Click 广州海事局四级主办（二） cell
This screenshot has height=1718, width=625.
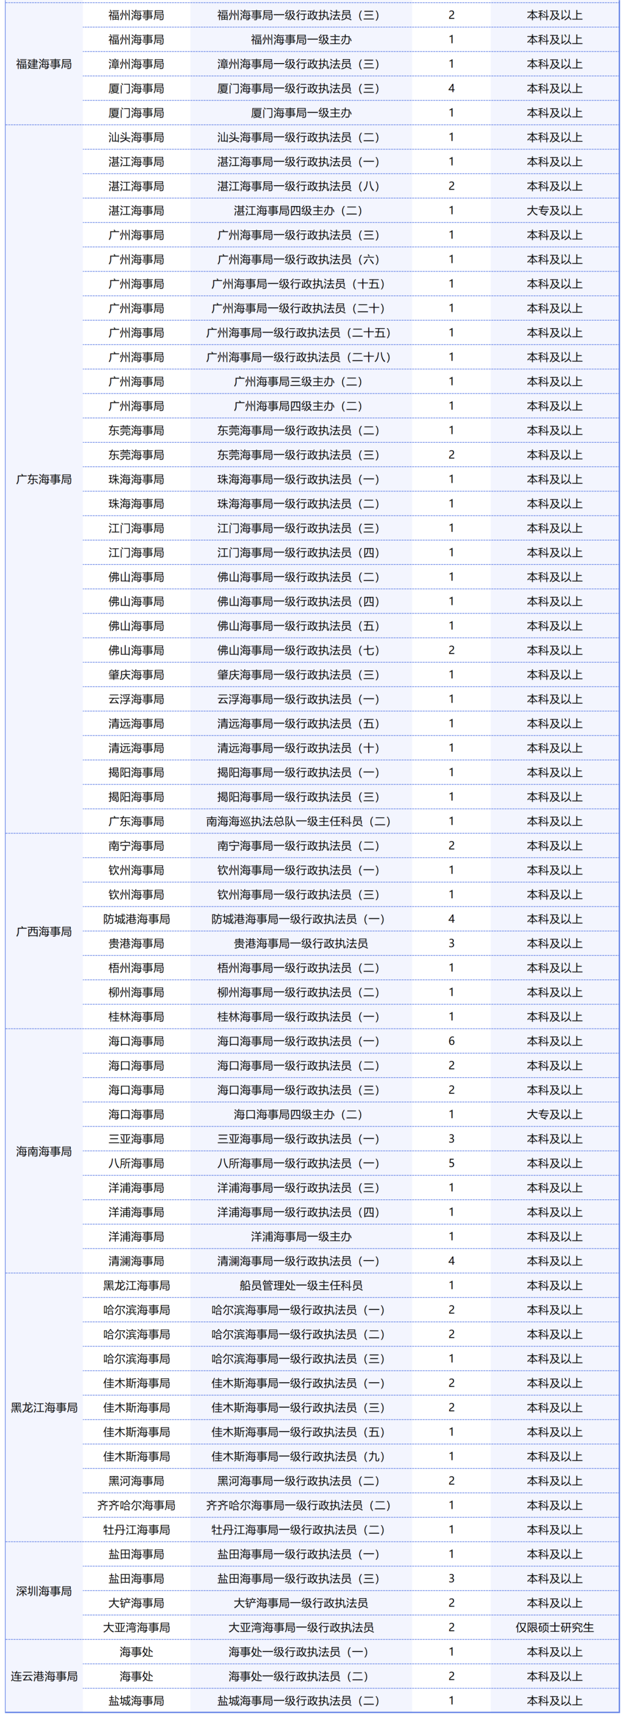pyautogui.click(x=301, y=406)
